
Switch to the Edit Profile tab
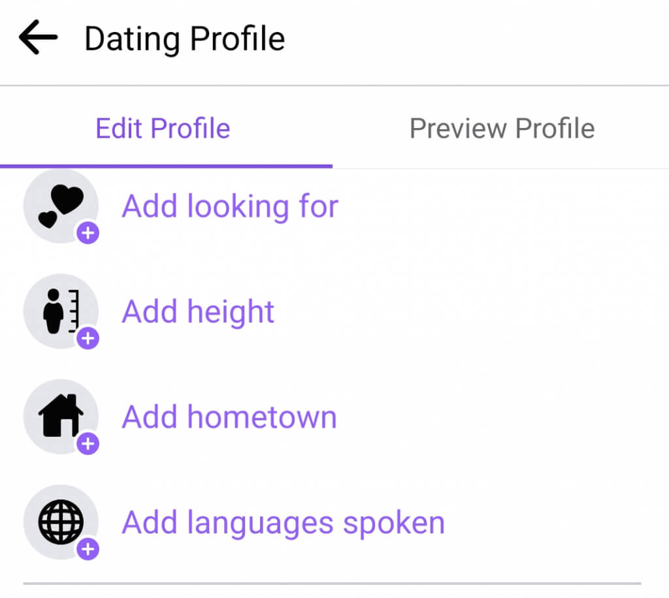(x=163, y=129)
